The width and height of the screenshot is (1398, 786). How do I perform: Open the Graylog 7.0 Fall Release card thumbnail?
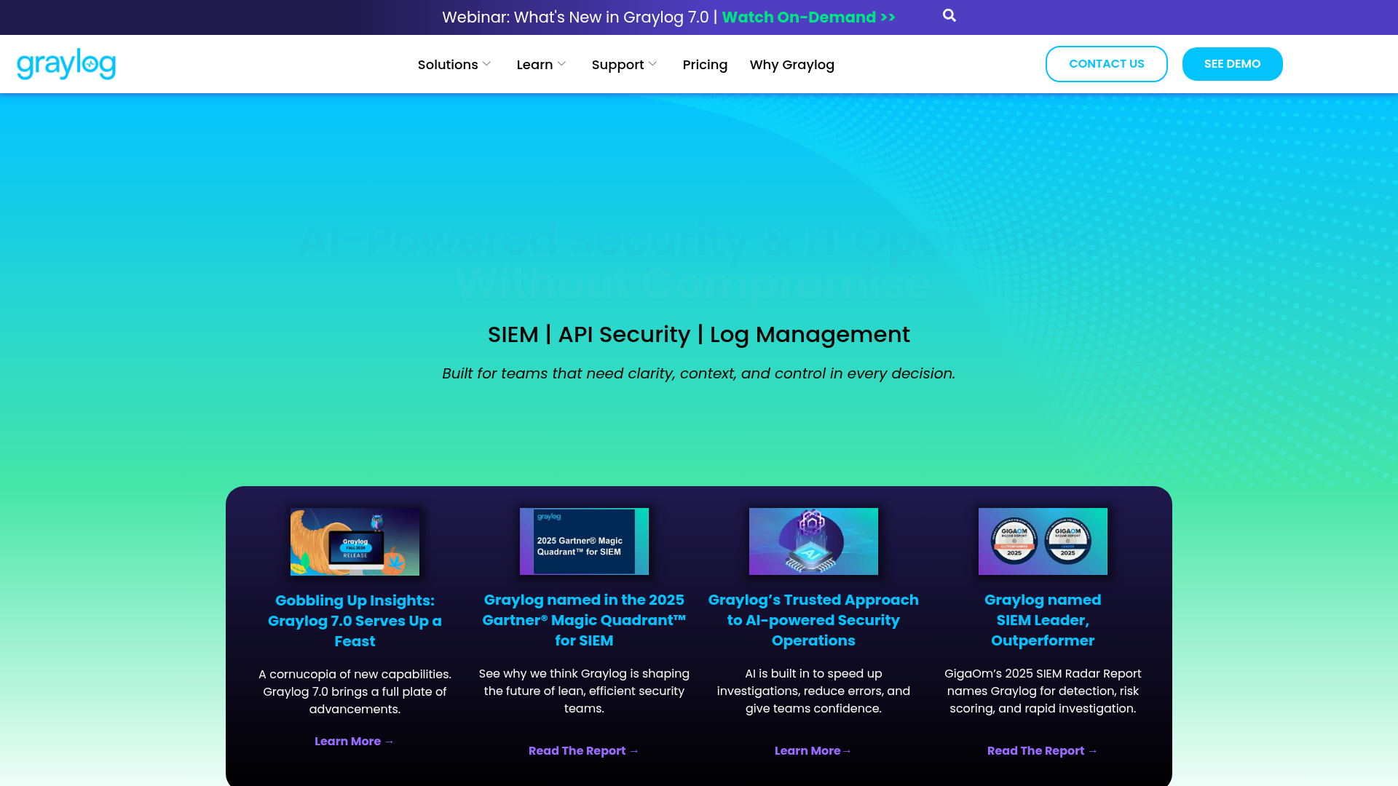tap(355, 541)
